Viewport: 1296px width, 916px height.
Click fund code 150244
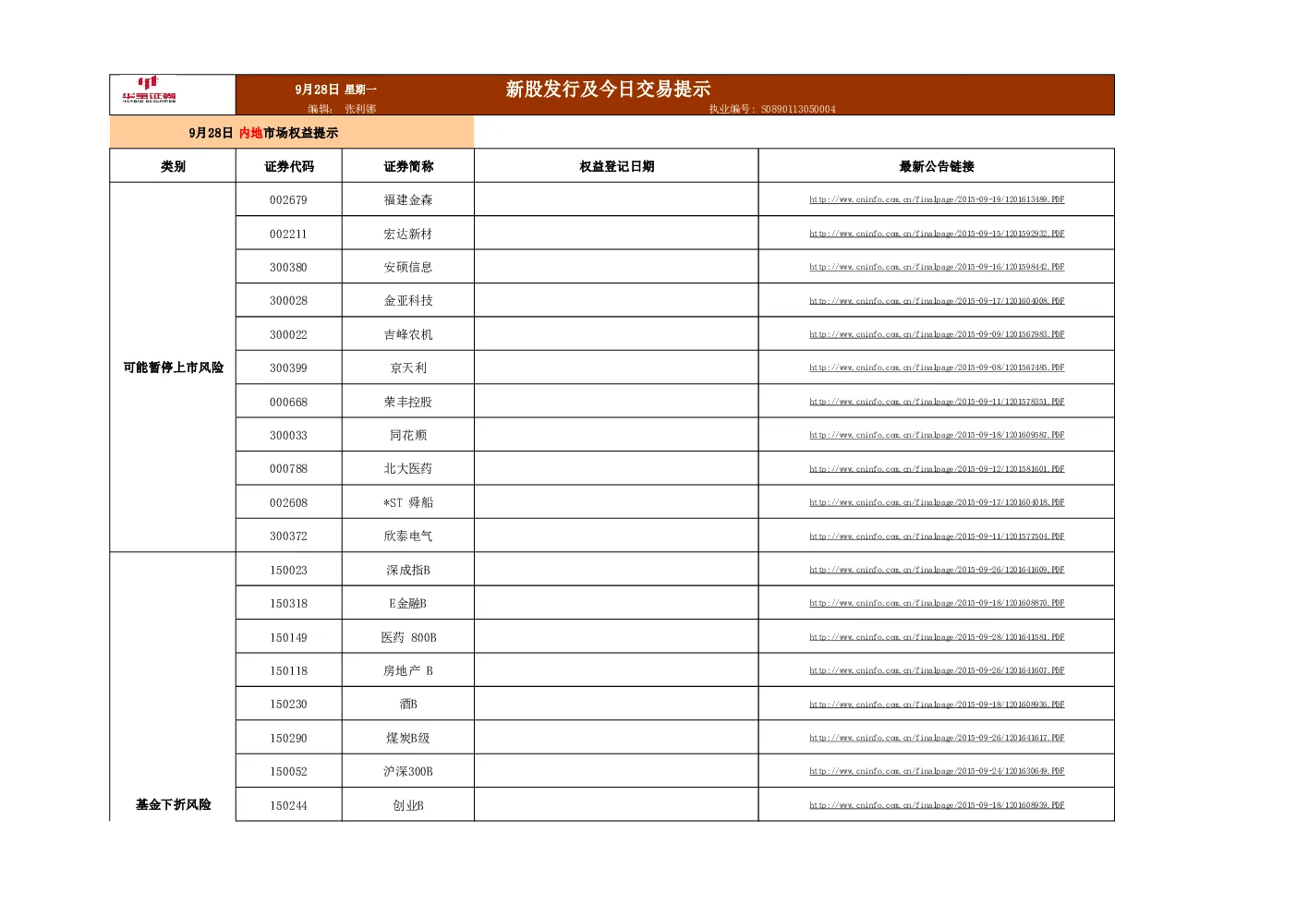tap(288, 805)
